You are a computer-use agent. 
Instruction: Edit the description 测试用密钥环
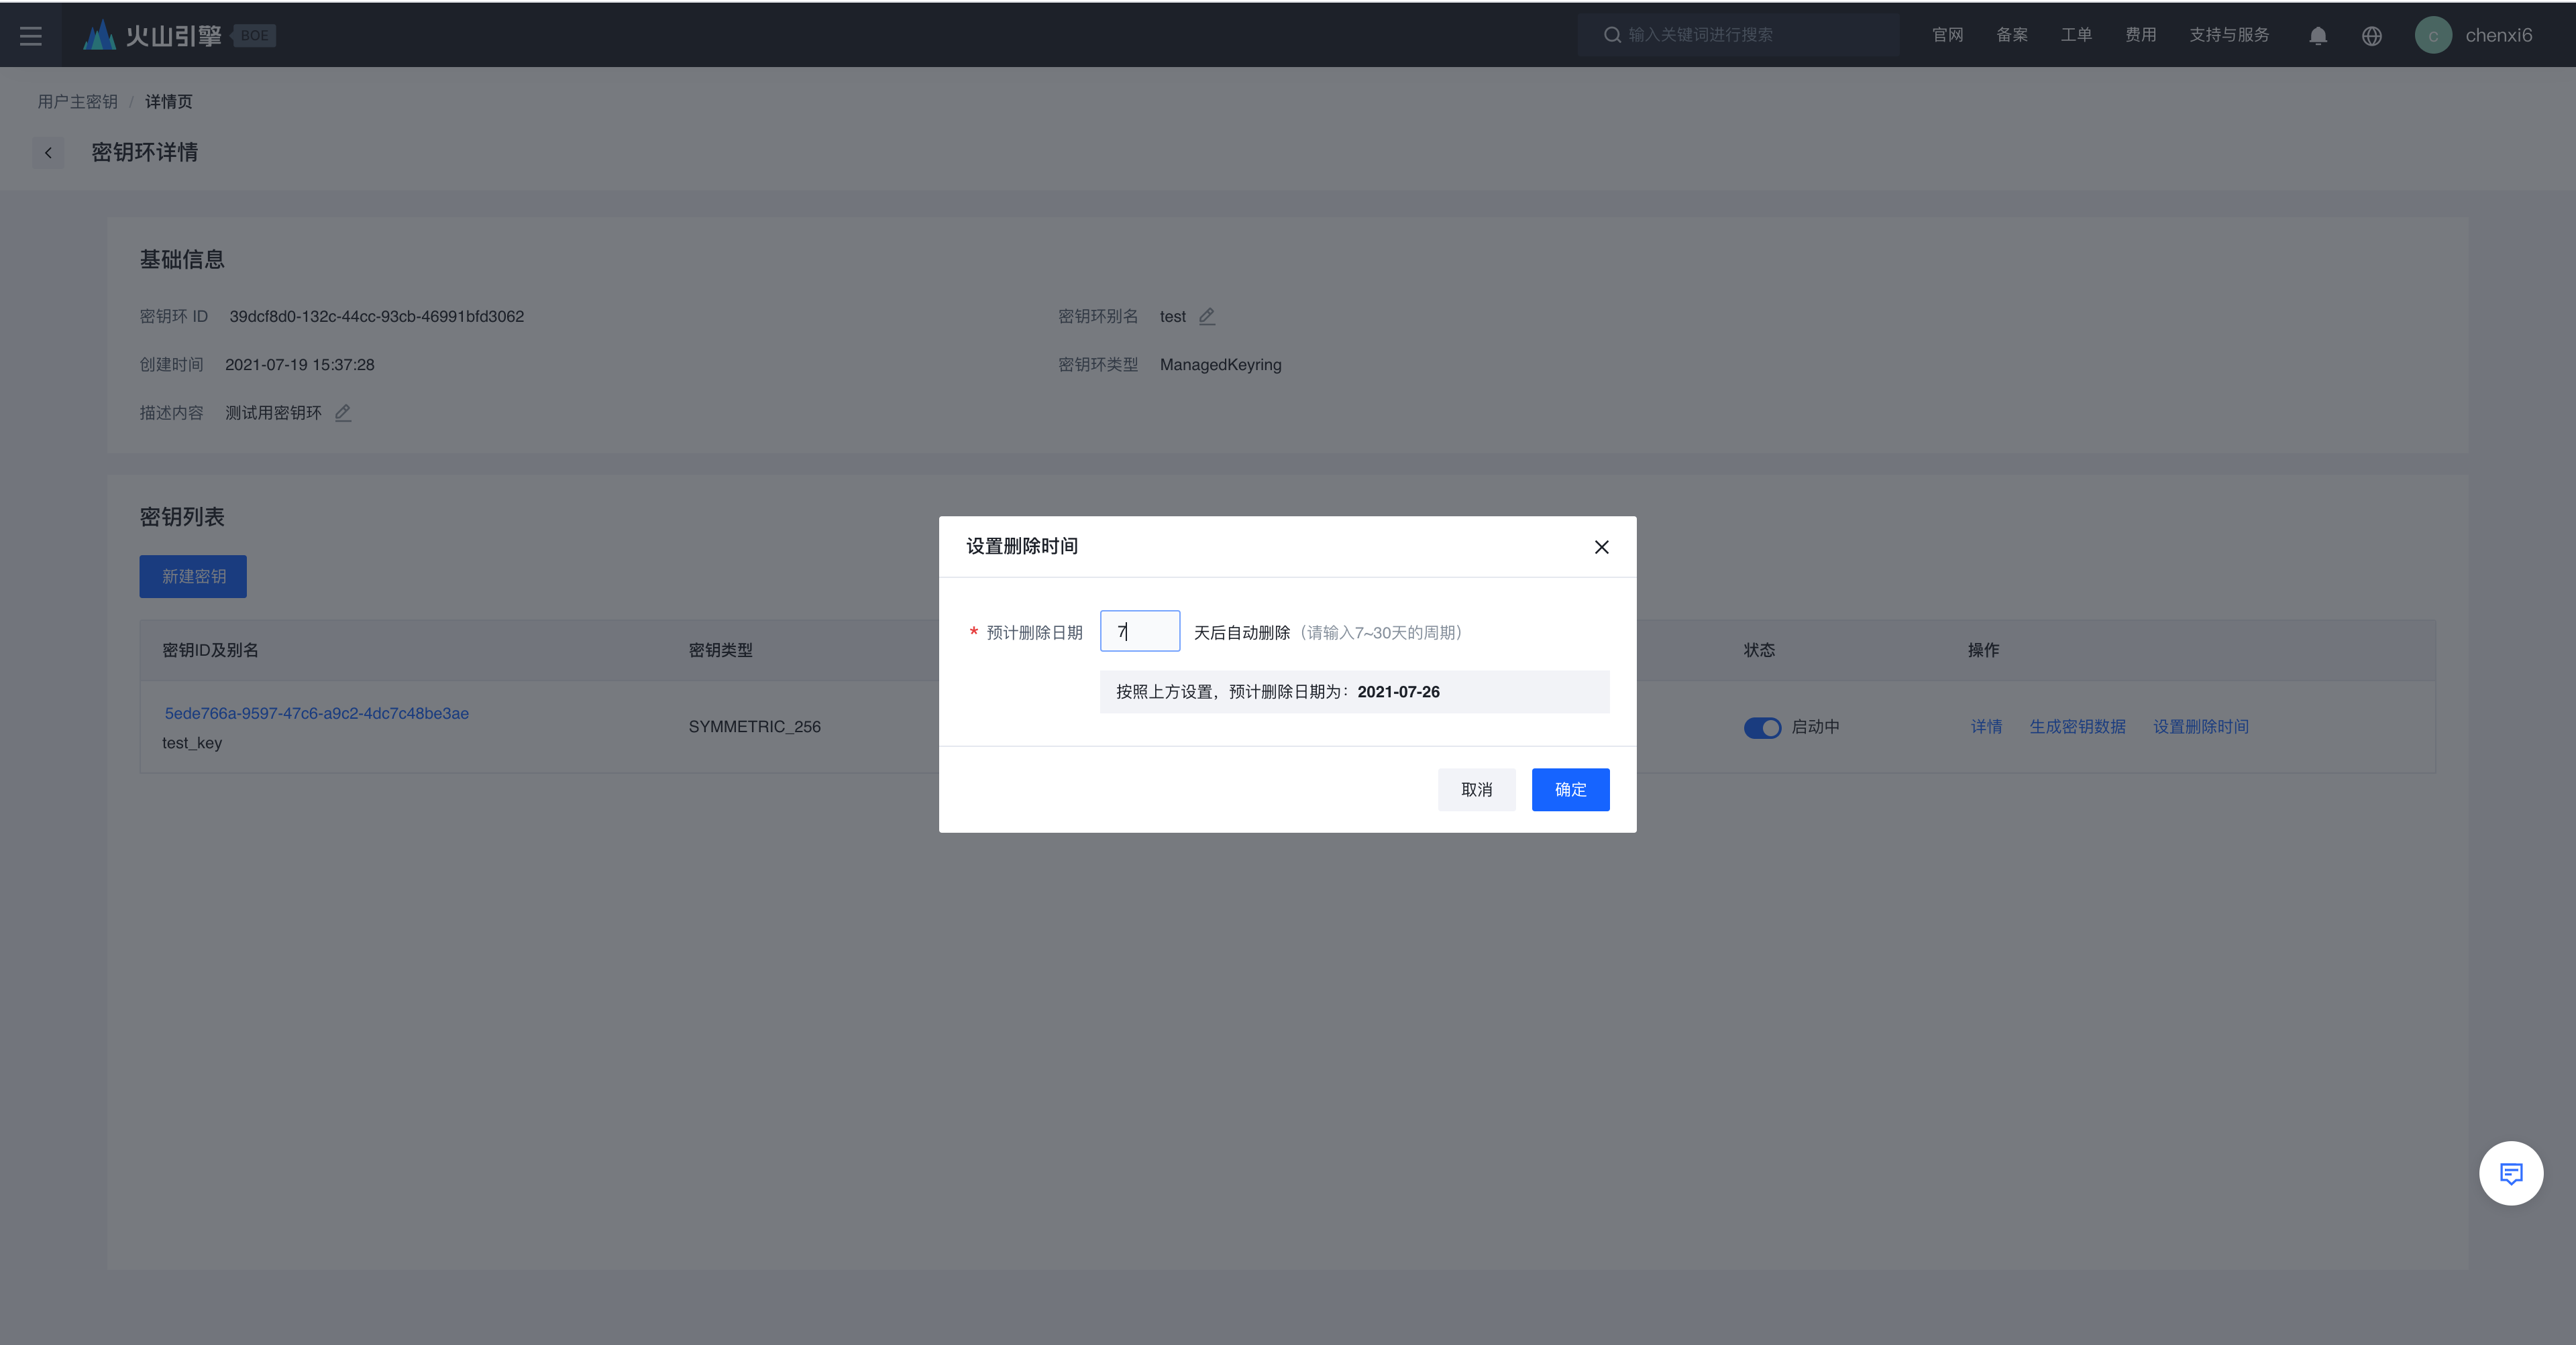click(x=343, y=413)
